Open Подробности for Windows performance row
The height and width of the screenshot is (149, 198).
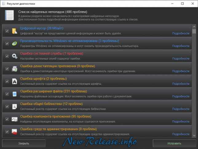pos(181,46)
